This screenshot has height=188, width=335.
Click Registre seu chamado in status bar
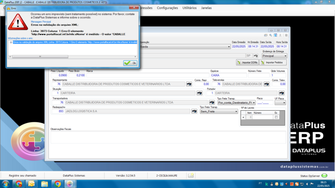pos(23,175)
